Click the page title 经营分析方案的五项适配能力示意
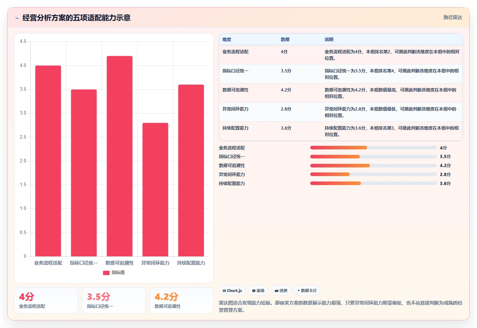 point(76,18)
